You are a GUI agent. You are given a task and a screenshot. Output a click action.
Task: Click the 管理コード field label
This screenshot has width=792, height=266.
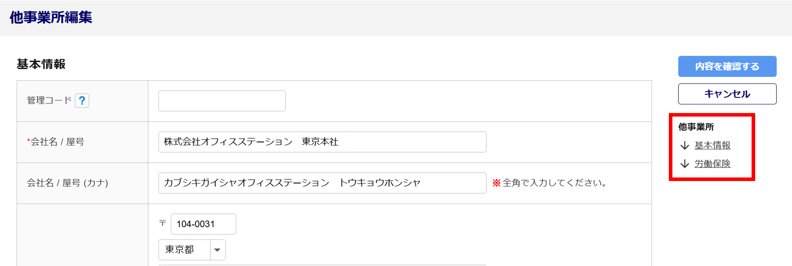49,100
